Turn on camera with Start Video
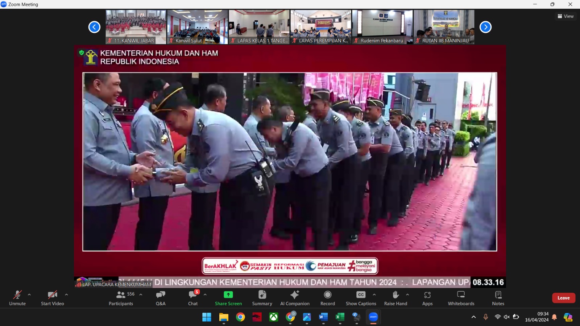Viewport: 580px width, 326px height. [x=53, y=298]
